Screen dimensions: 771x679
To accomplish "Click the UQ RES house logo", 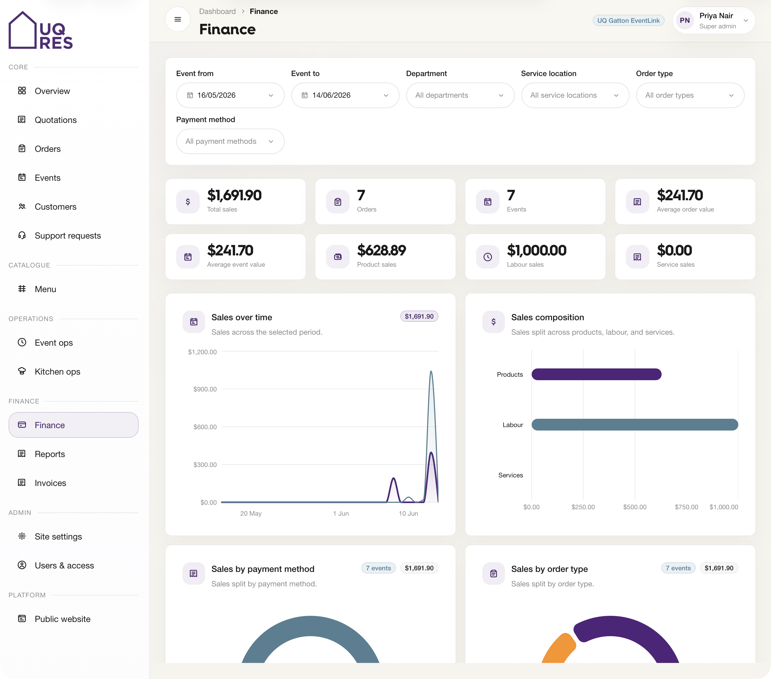I will tap(41, 30).
